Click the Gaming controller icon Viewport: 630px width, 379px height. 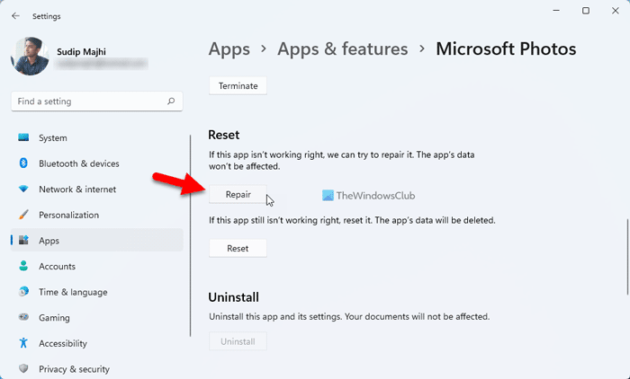coord(23,318)
